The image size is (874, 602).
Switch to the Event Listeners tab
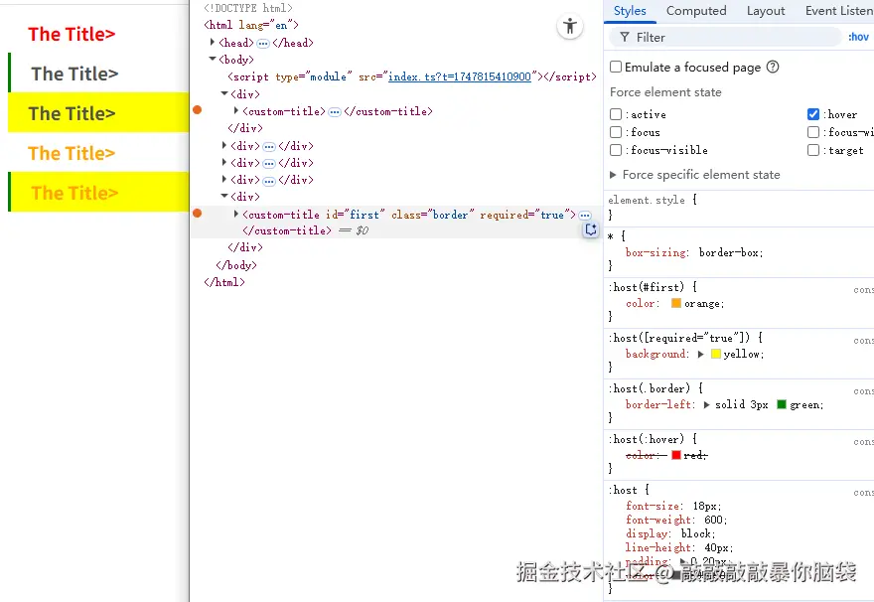[839, 11]
